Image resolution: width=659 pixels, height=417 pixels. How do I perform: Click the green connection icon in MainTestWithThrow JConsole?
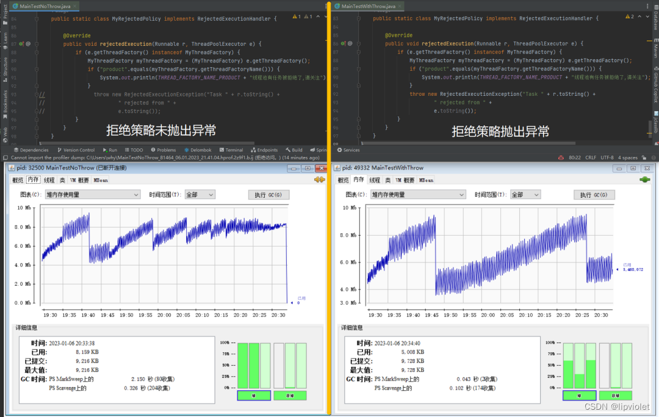pos(644,179)
